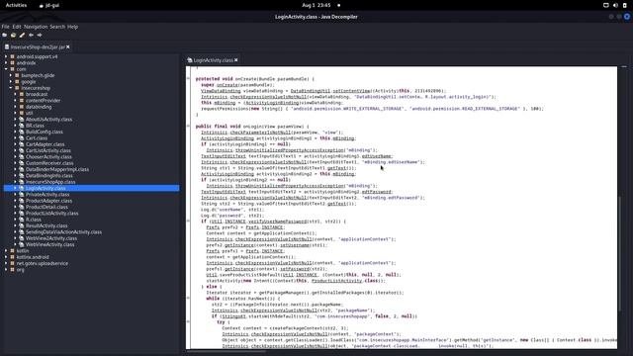Click the code editor horizontal scrollbar
Viewport: 633px width, 356px height.
pos(226,351)
